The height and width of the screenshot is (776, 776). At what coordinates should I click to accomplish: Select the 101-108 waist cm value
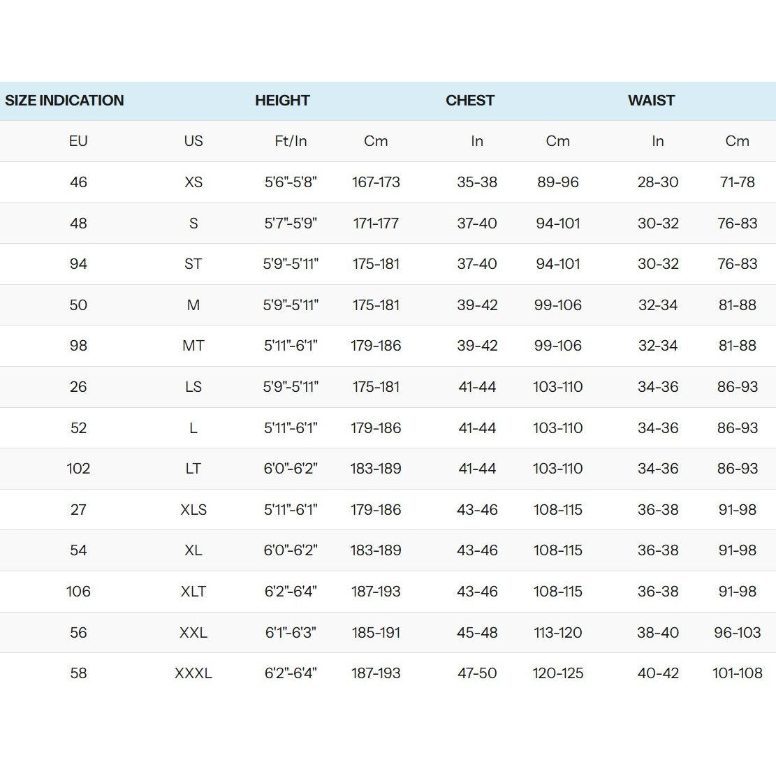pyautogui.click(x=737, y=673)
